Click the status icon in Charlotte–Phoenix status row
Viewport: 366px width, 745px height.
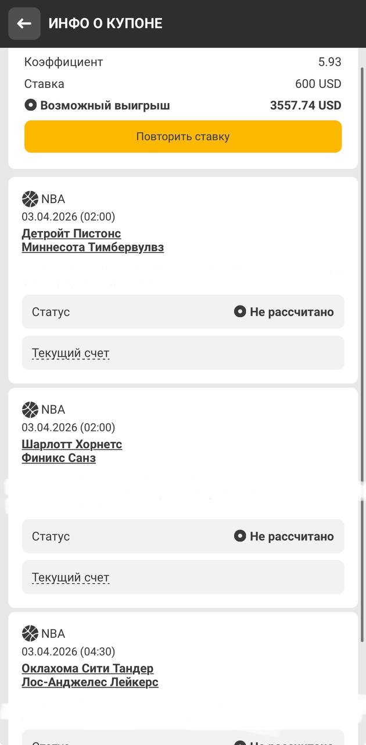[240, 535]
